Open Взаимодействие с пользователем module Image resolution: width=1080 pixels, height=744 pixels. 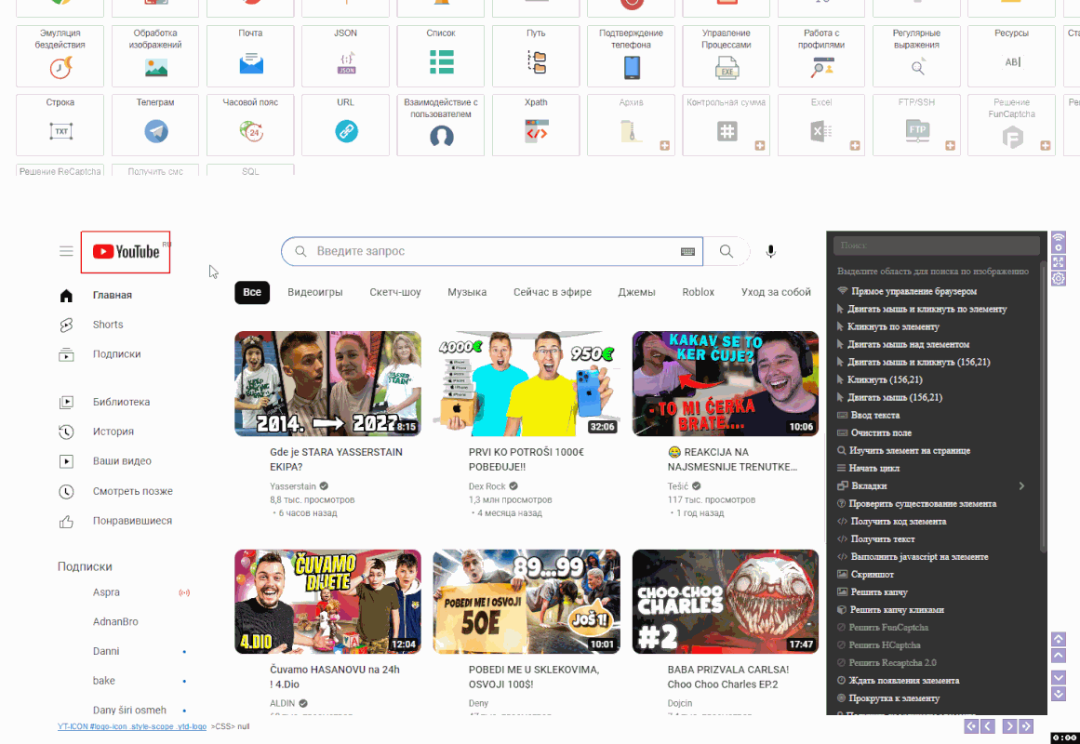[441, 125]
